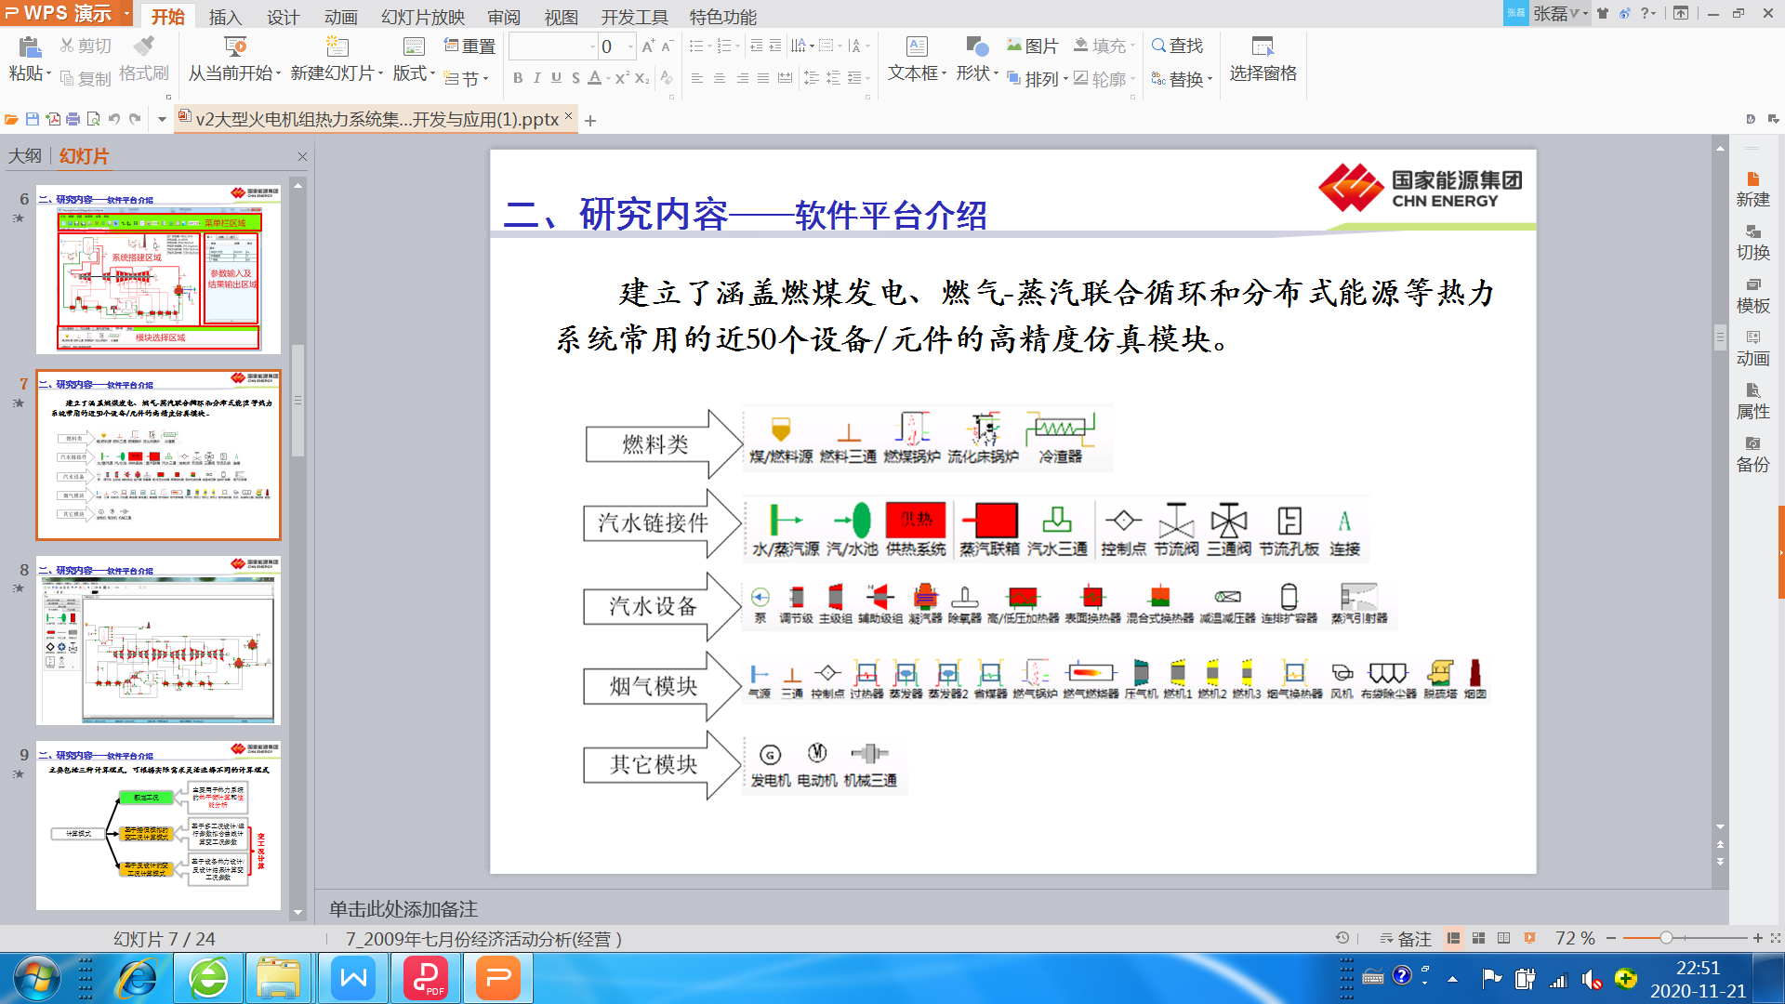Toggle text shadow (S) formatting
The width and height of the screenshot is (1785, 1004).
tap(575, 78)
